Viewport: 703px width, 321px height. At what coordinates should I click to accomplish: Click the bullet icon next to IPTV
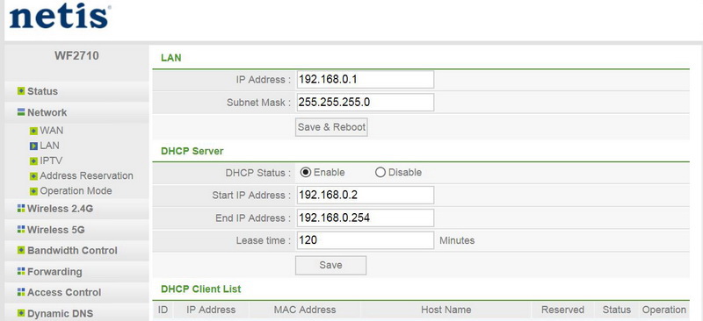click(33, 160)
